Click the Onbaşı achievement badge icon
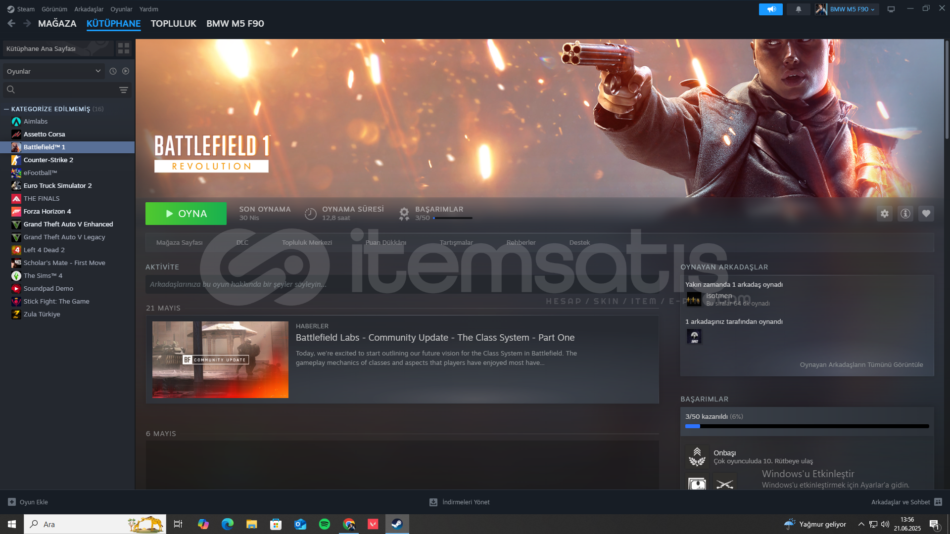The width and height of the screenshot is (950, 534). pyautogui.click(x=697, y=456)
